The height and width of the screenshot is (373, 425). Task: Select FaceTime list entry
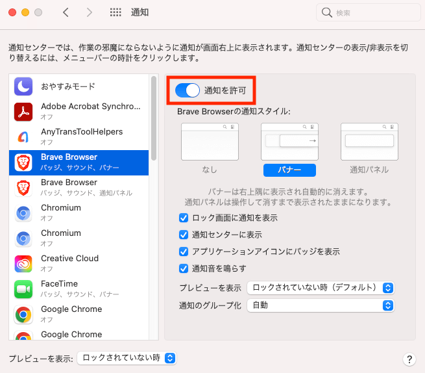(x=79, y=289)
